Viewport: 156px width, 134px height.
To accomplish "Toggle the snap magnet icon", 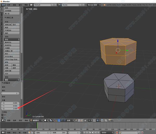I will 95,121.
